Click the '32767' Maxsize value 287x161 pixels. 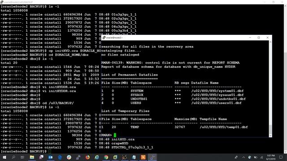pyautogui.click(x=180, y=127)
